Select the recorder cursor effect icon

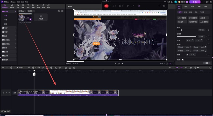(139, 6)
